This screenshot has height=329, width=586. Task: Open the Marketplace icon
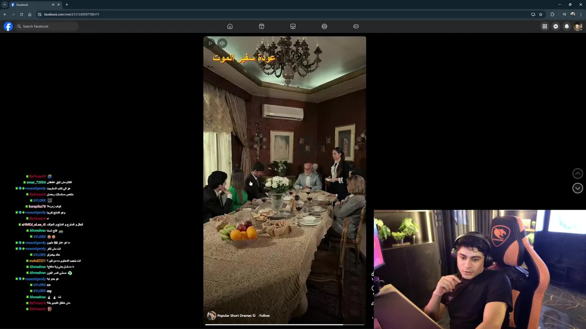coord(293,27)
